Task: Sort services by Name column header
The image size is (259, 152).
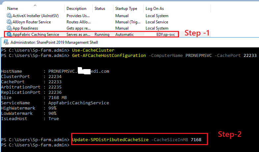Action: coord(13,9)
